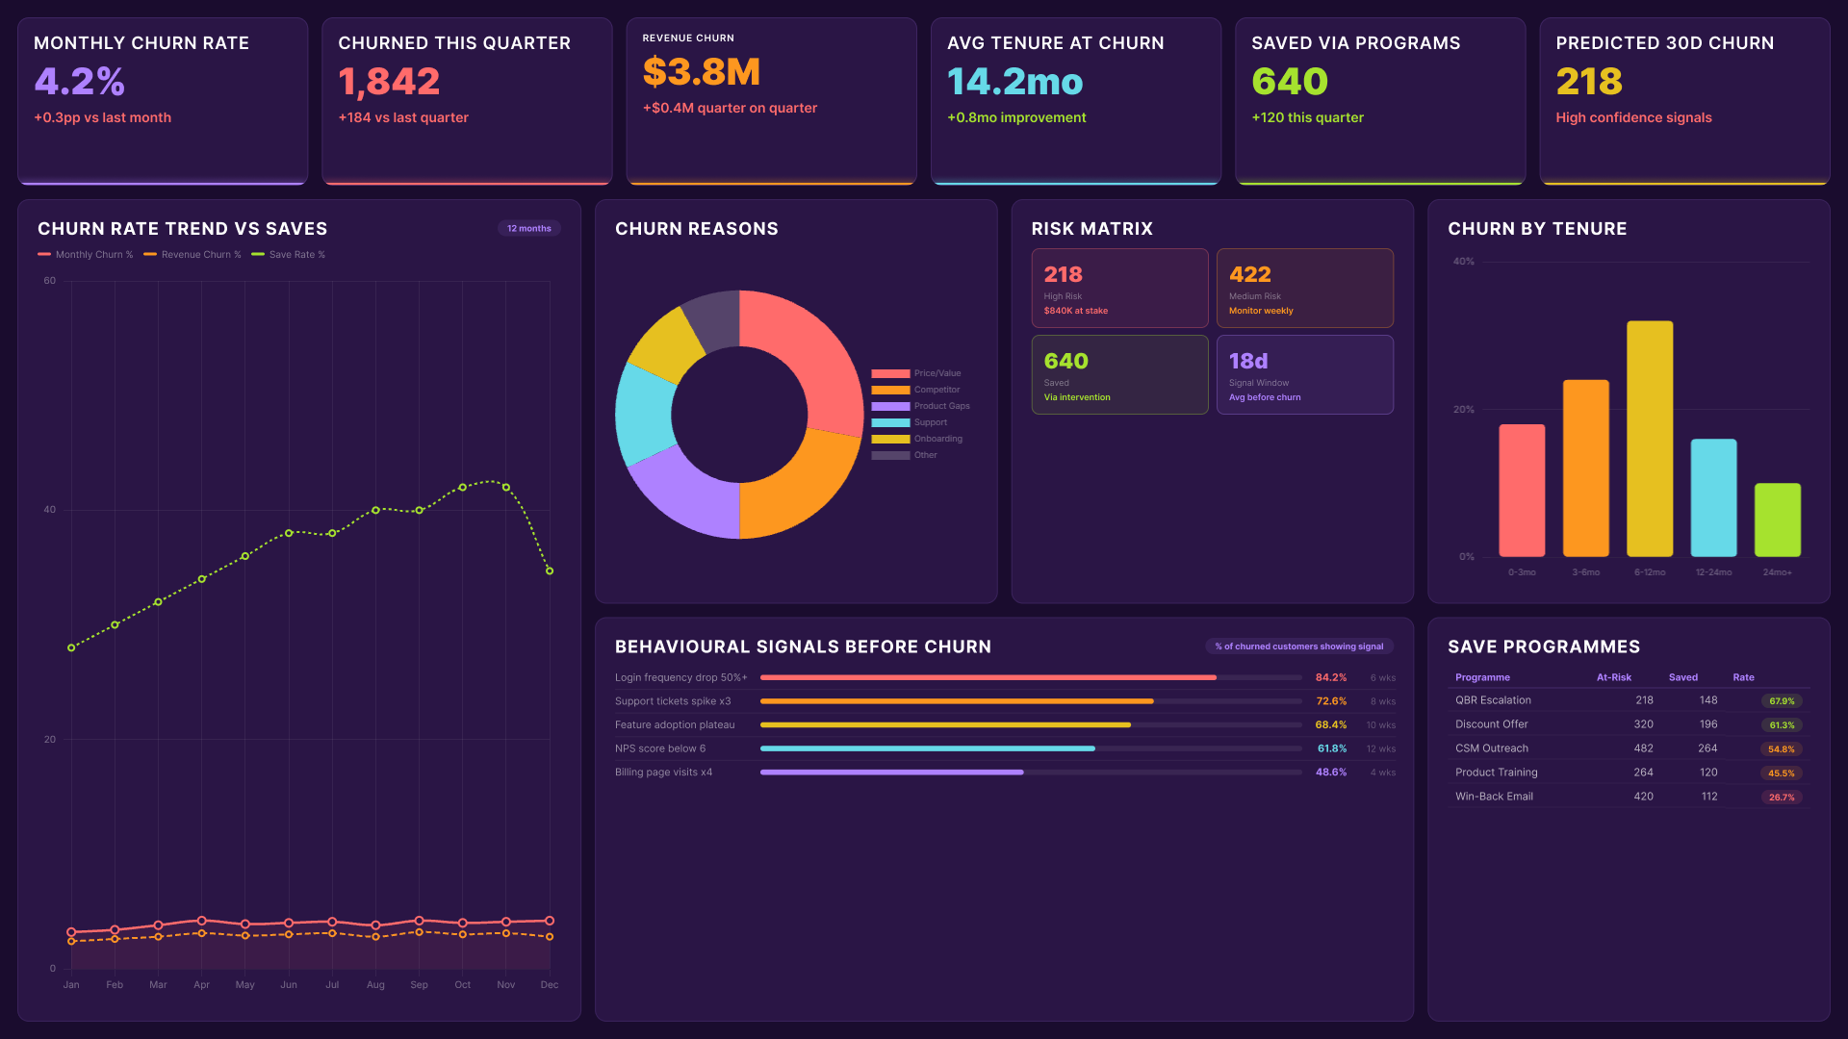Open the Avg Tenure at Churn card
The height and width of the screenshot is (1039, 1848).
tap(1076, 101)
